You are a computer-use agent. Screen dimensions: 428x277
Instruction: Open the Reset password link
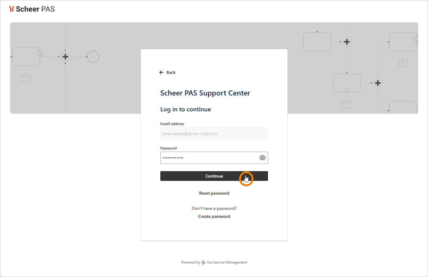click(214, 193)
